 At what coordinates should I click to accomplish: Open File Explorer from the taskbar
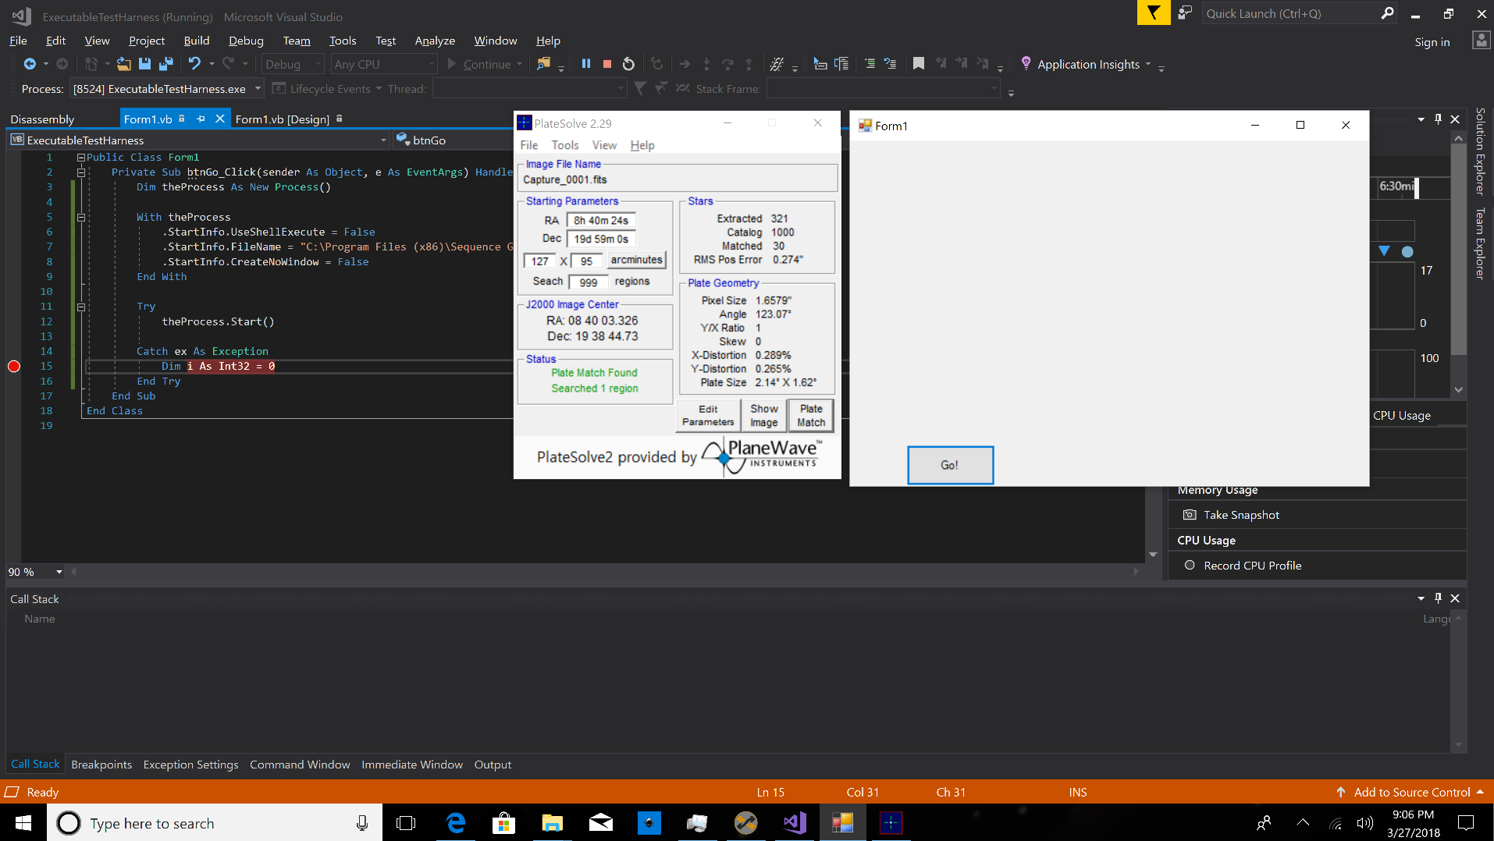point(552,823)
